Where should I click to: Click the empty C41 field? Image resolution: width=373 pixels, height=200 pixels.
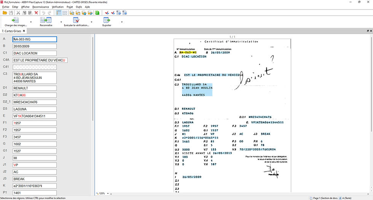coord(35,67)
